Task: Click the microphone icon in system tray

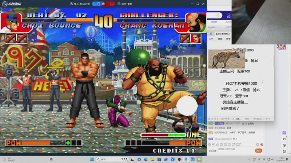Action: click(x=259, y=159)
